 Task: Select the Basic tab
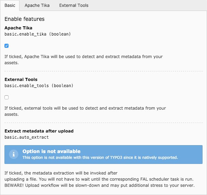[10, 5]
